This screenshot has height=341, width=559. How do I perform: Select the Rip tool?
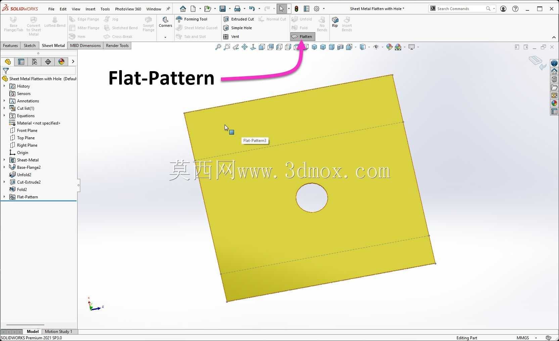tap(335, 22)
